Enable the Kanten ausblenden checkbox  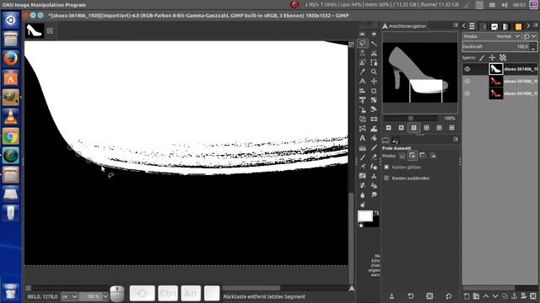click(x=386, y=178)
